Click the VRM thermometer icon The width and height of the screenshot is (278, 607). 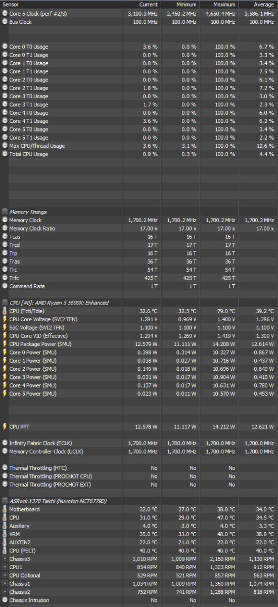pos(5,534)
